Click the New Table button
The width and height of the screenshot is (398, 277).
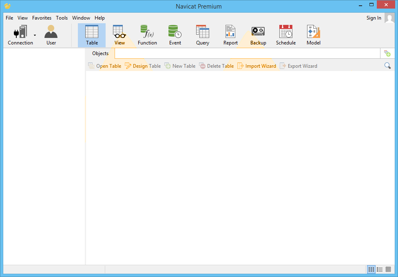180,66
